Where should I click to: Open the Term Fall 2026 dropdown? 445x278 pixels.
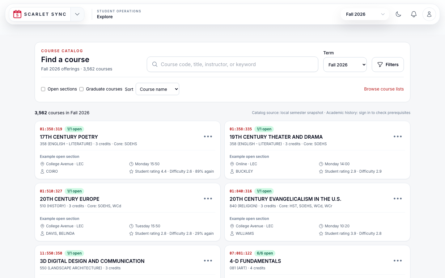(x=345, y=65)
